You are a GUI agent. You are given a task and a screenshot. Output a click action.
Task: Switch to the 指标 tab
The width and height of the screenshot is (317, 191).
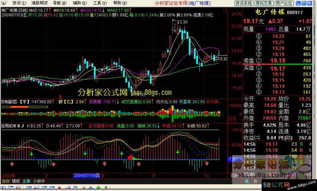(6, 181)
